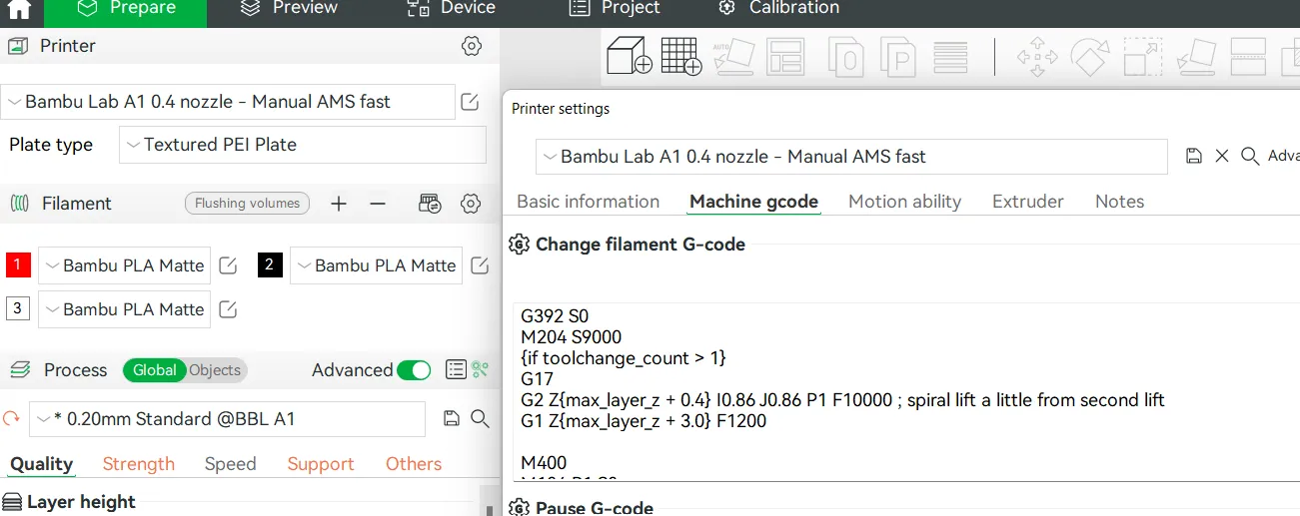This screenshot has width=1300, height=516.
Task: Add a new plate grid icon
Action: coord(681,56)
